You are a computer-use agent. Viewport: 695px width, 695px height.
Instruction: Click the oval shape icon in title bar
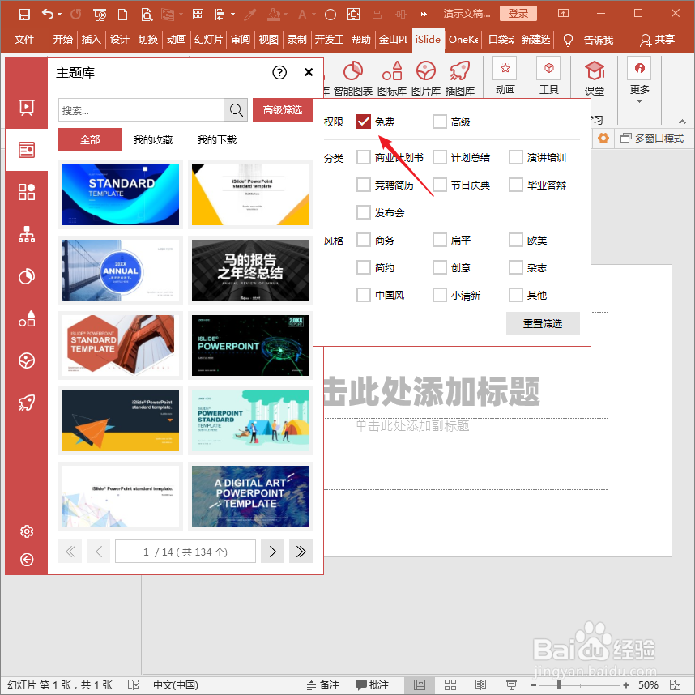[x=330, y=15]
